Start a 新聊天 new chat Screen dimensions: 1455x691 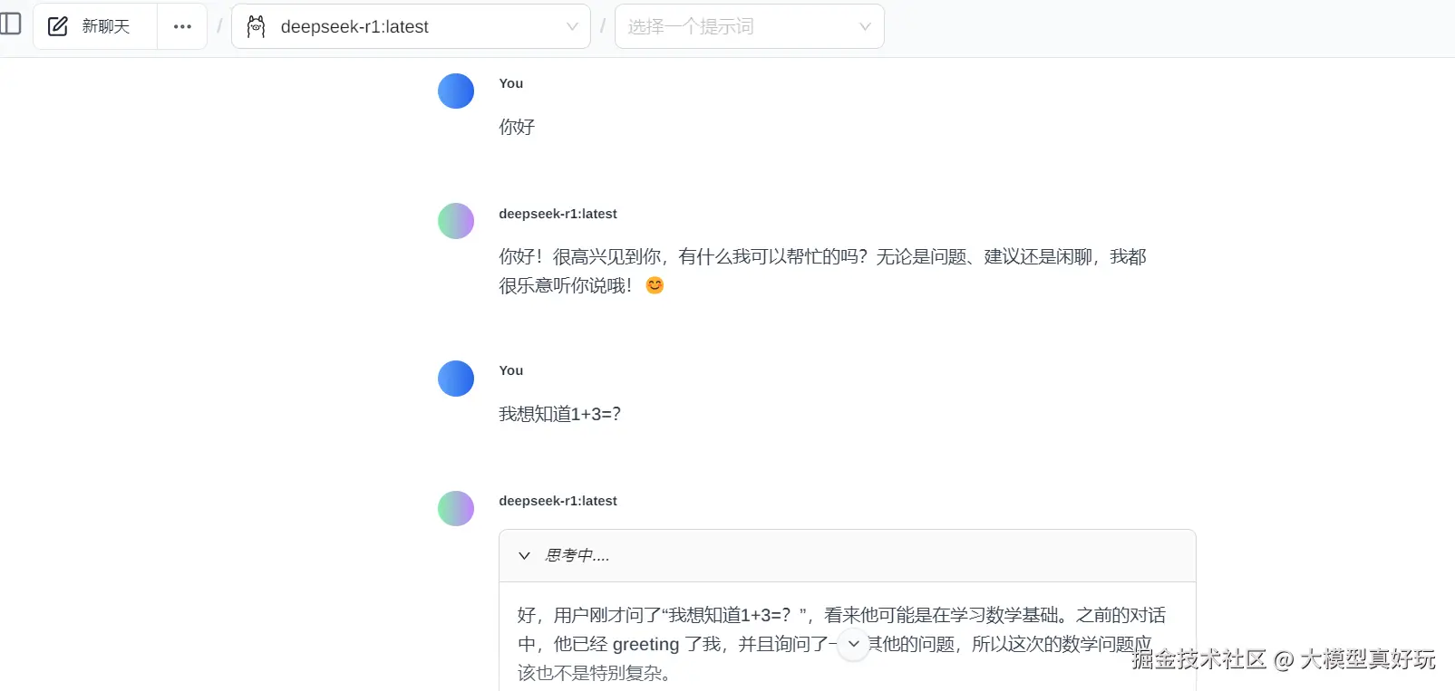tap(105, 26)
